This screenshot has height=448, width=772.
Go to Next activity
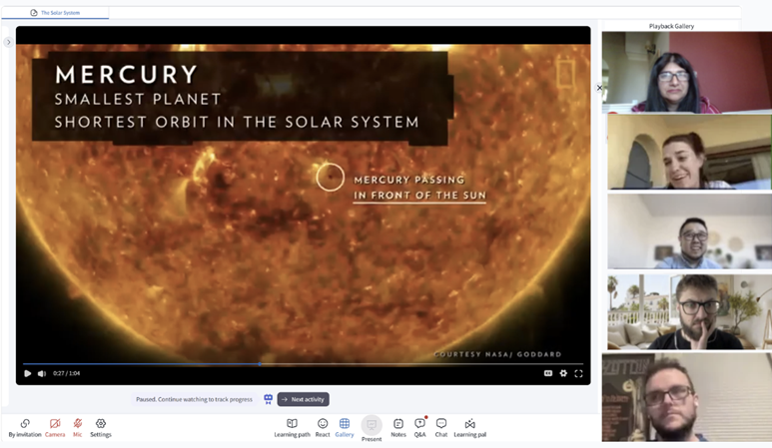304,399
